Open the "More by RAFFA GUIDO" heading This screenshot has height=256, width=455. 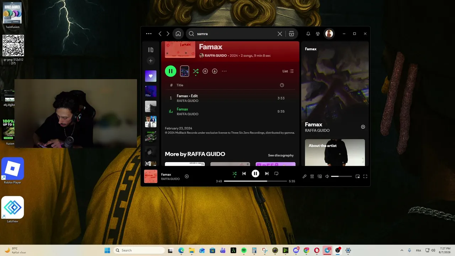(x=195, y=154)
